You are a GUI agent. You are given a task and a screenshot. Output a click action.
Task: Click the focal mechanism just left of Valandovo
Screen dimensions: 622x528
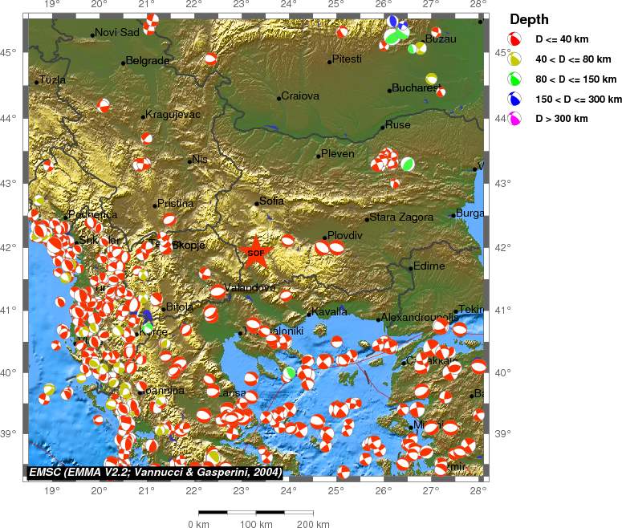[x=217, y=291]
